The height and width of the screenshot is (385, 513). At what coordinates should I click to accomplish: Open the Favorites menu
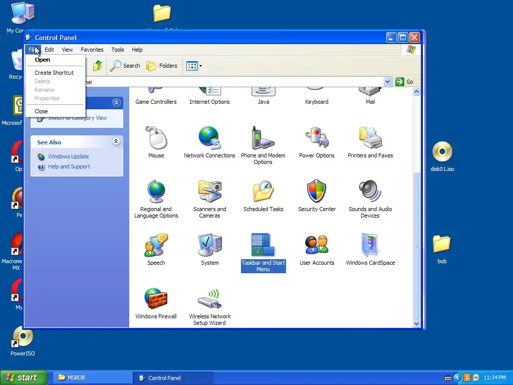pyautogui.click(x=92, y=50)
